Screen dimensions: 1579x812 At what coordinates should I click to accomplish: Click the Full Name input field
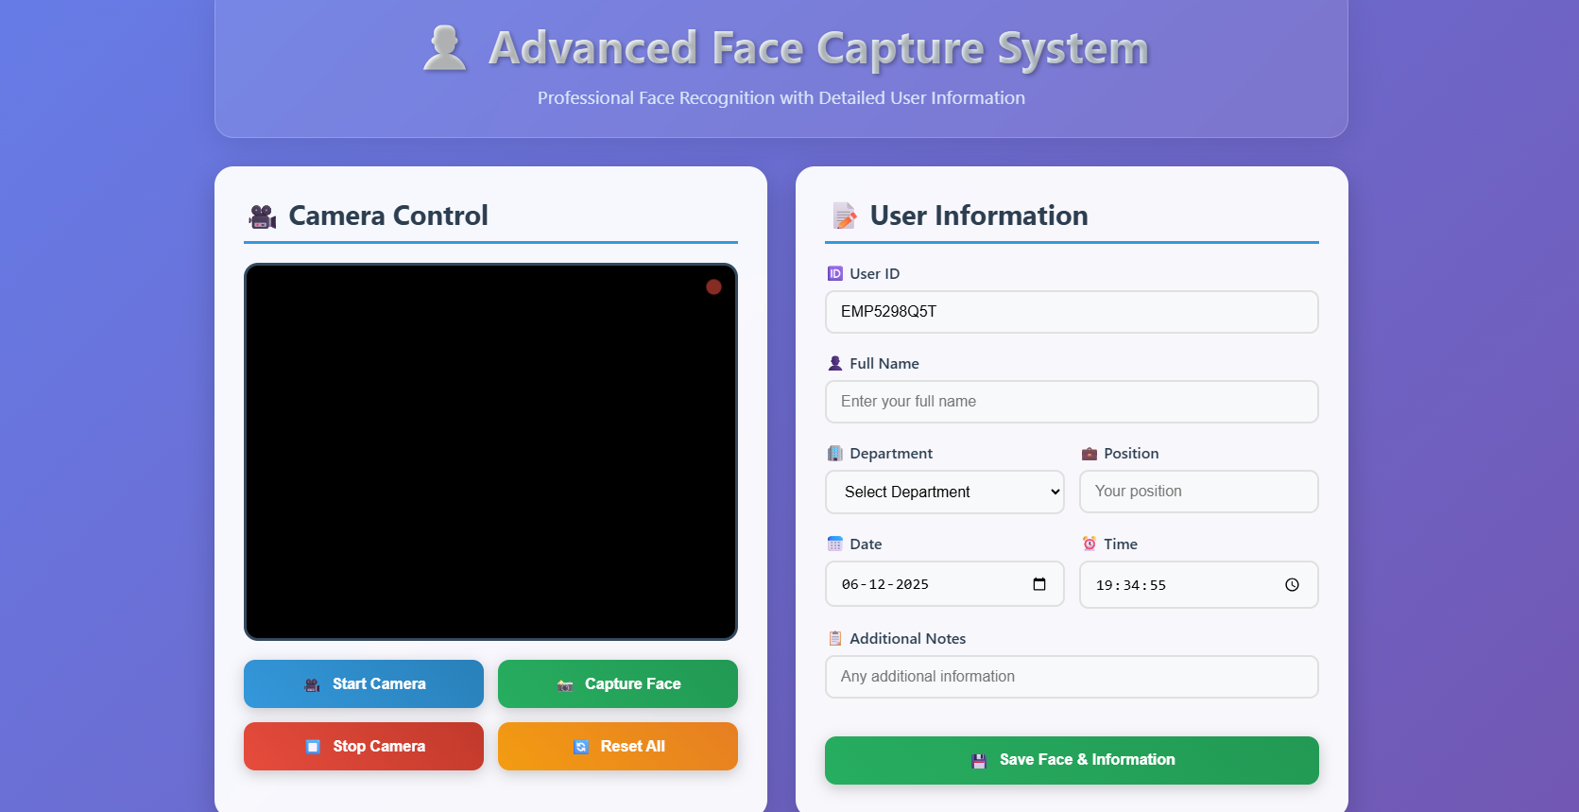1072,402
